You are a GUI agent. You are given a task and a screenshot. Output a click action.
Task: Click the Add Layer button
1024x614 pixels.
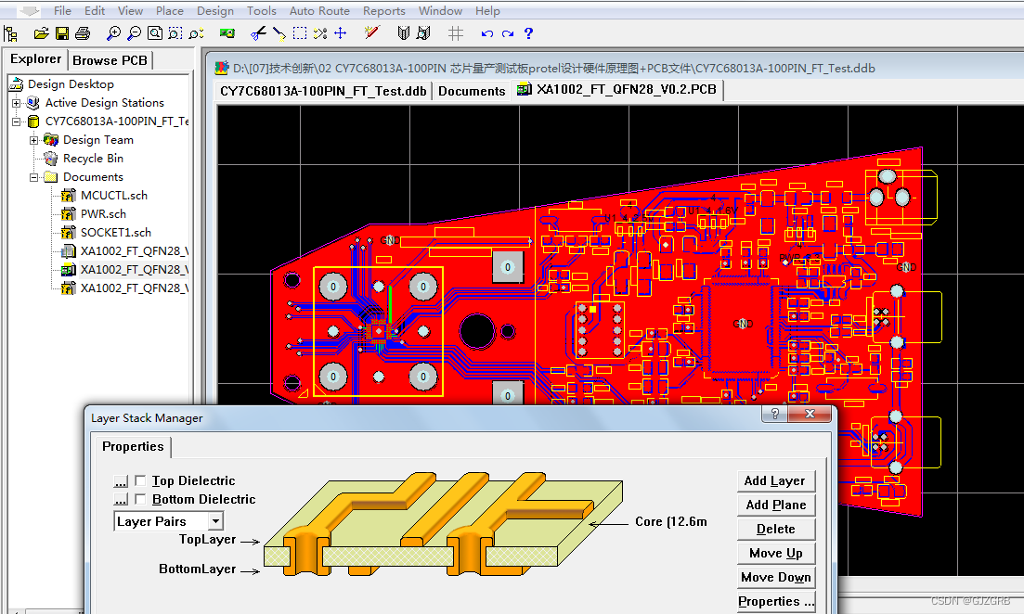(776, 480)
